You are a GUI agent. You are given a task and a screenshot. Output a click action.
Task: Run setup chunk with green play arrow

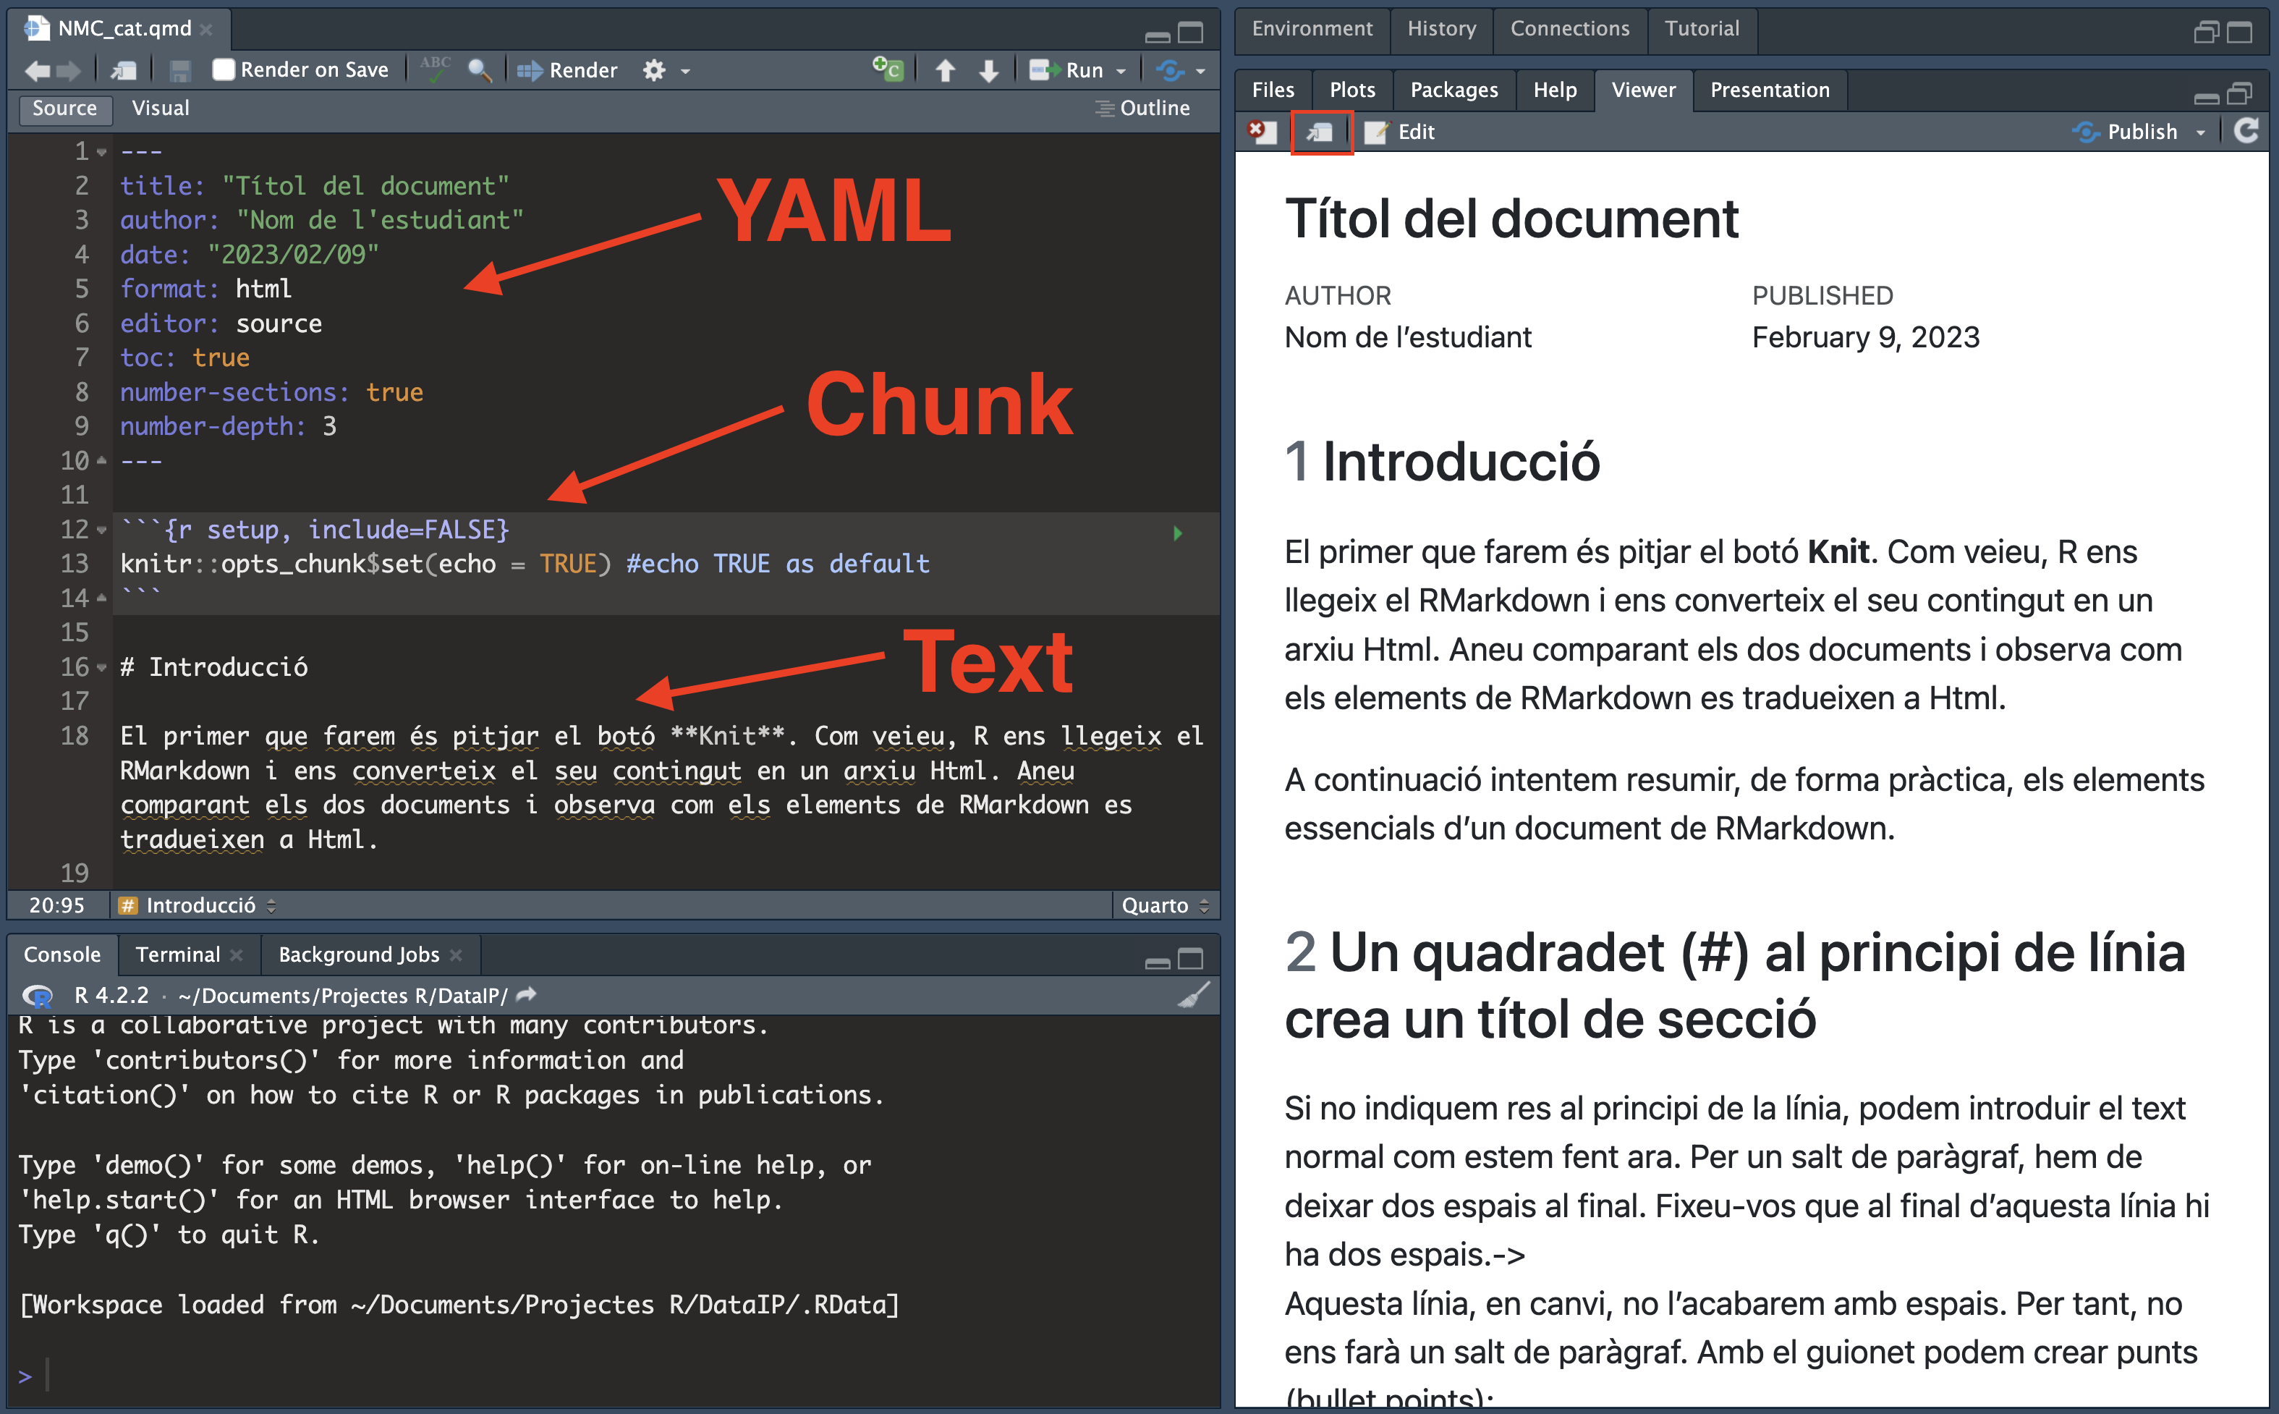(1178, 533)
